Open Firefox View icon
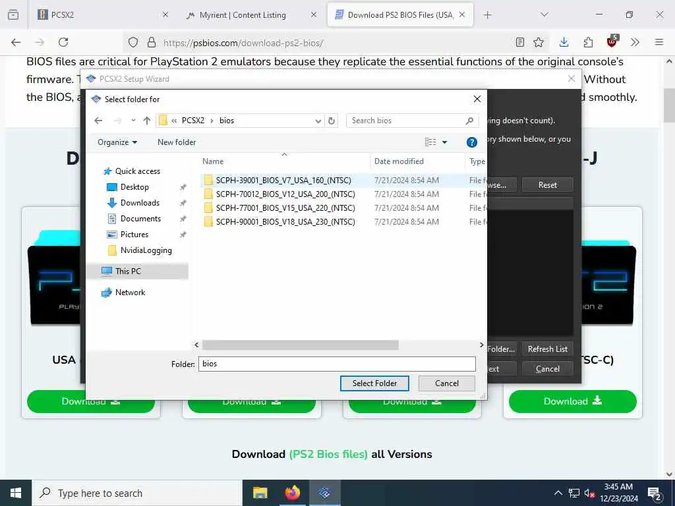Image resolution: width=675 pixels, height=506 pixels. click(x=13, y=15)
